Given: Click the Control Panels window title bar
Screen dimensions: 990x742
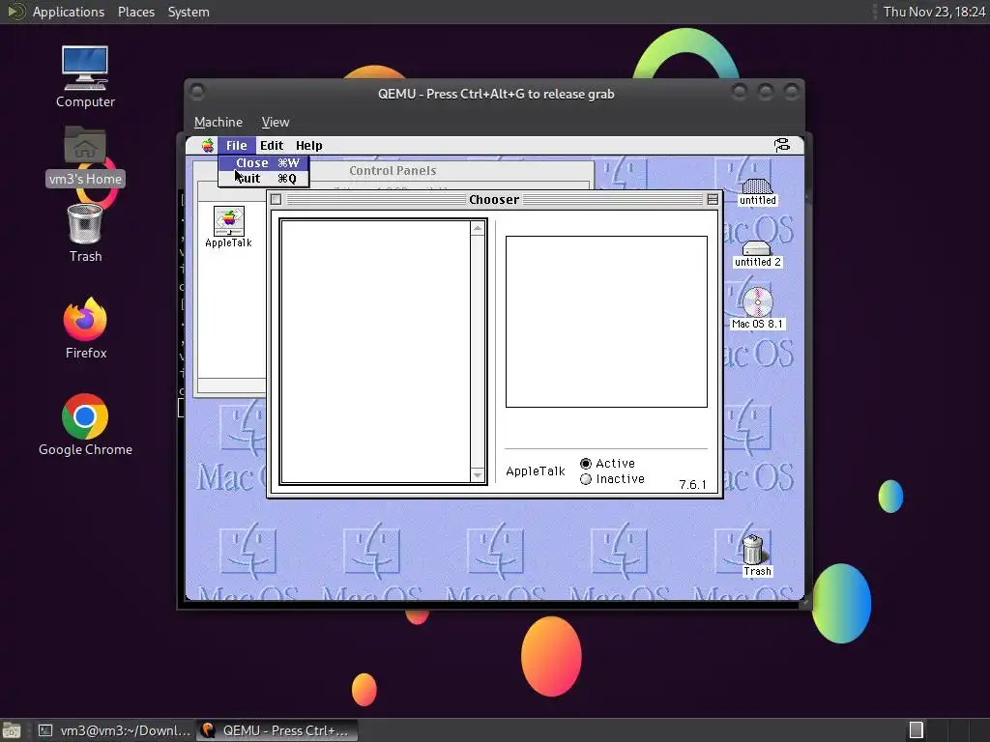Looking at the screenshot, I should 393,170.
